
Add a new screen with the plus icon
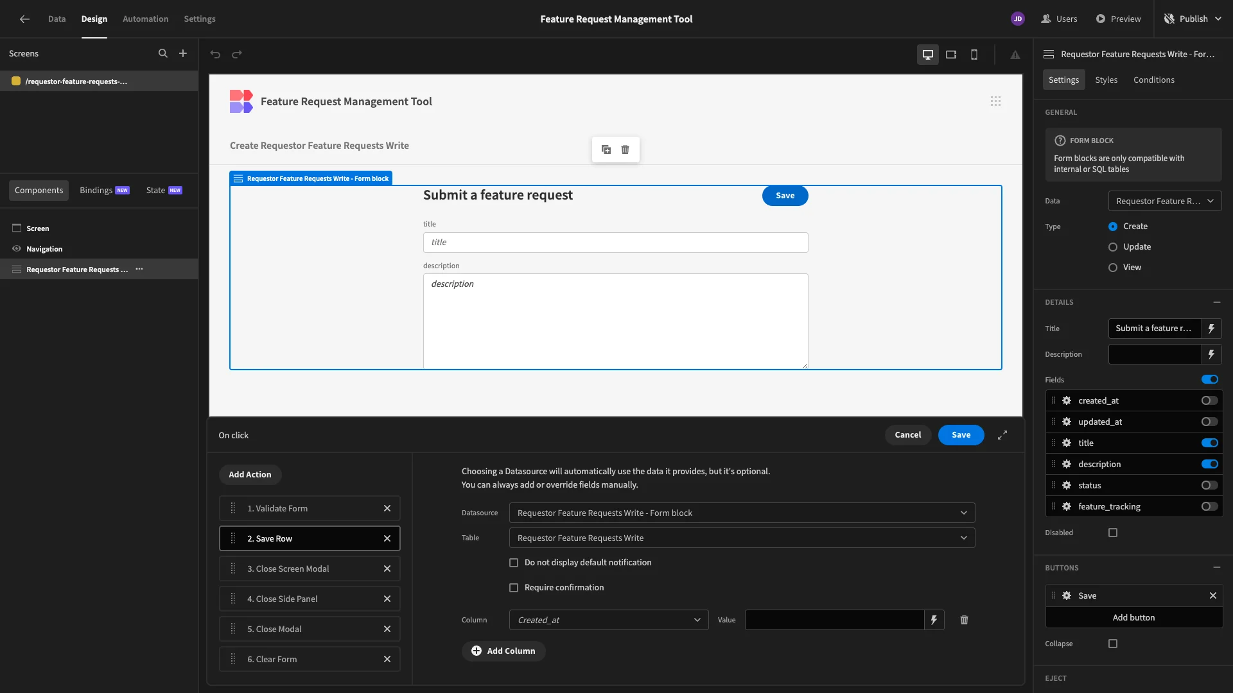(x=183, y=54)
